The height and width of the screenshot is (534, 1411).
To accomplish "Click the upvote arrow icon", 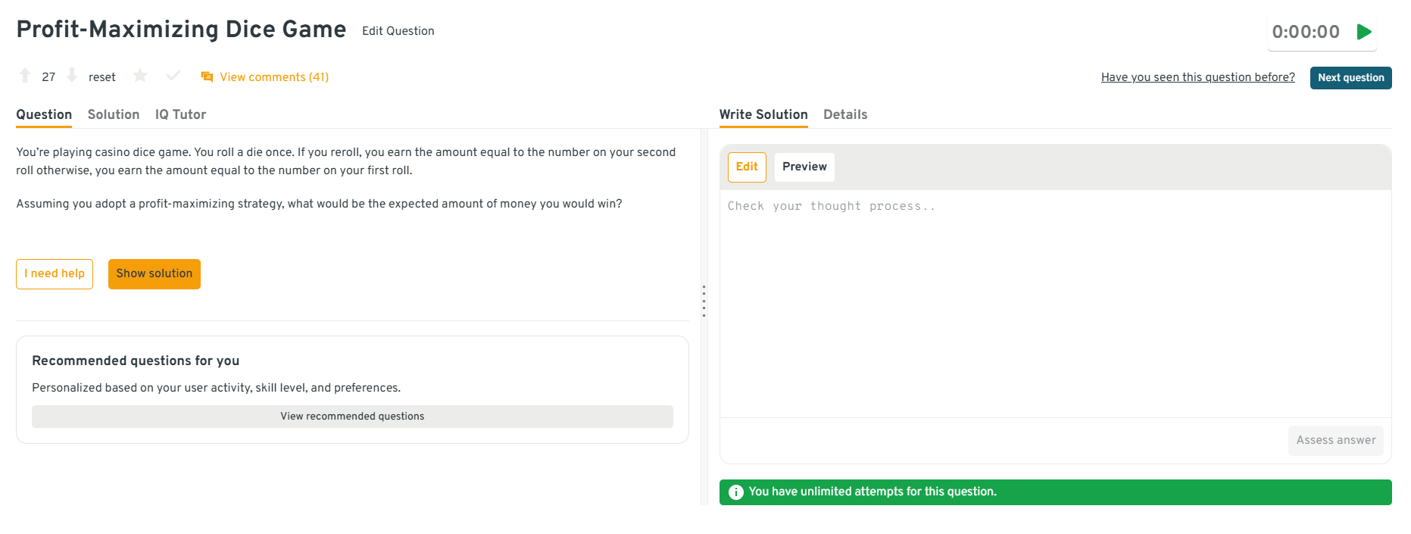I will click(25, 76).
